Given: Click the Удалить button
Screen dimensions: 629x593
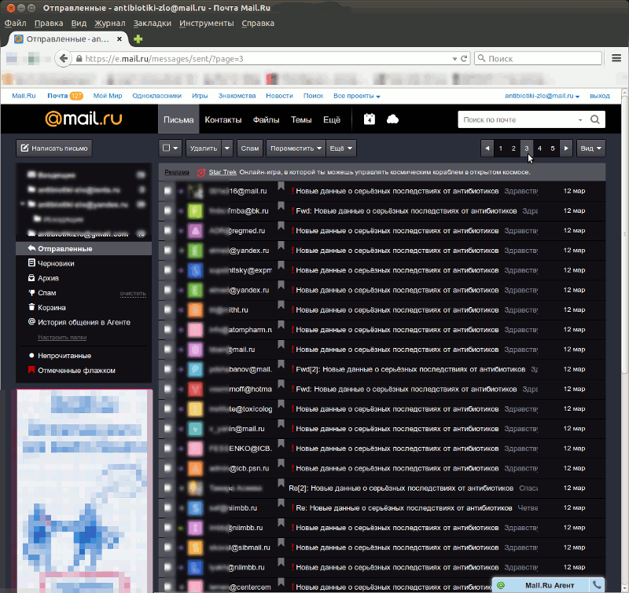Looking at the screenshot, I should coord(204,148).
